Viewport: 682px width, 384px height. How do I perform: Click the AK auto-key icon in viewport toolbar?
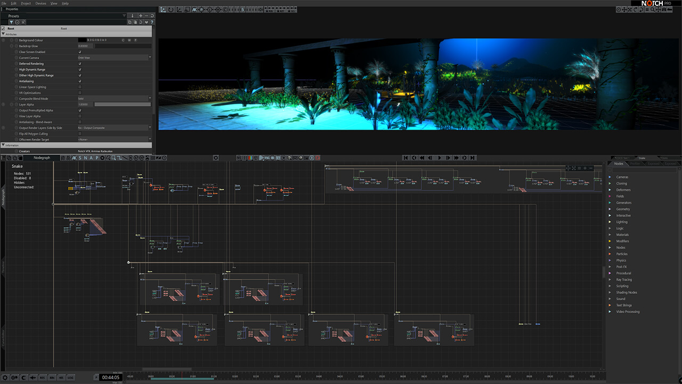pos(194,10)
